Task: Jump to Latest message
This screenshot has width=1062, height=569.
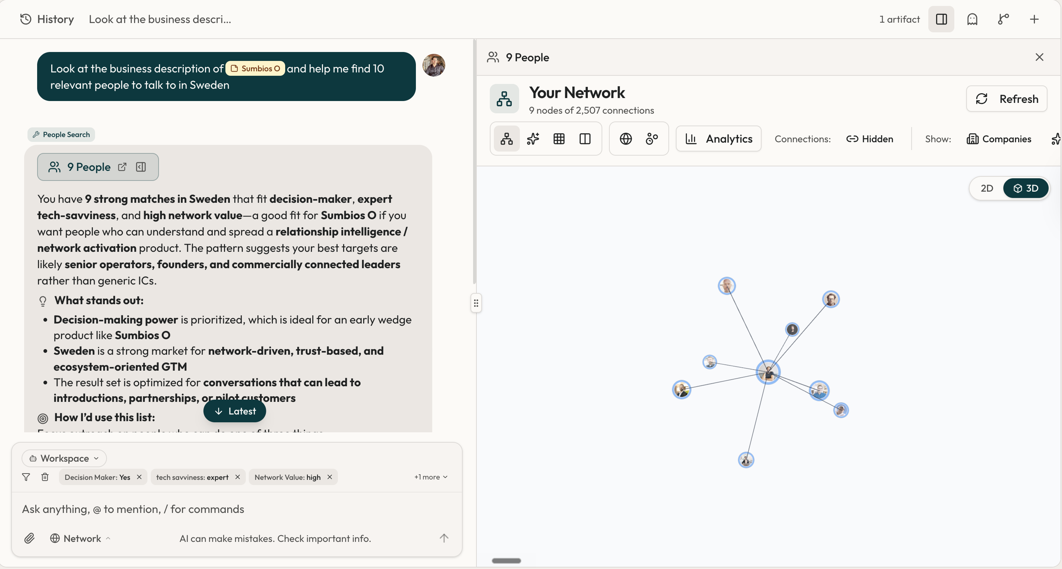Action: 235,411
